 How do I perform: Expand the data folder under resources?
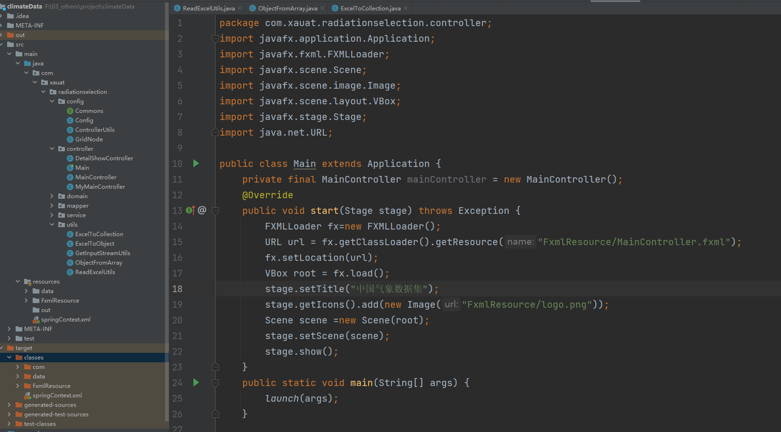(x=27, y=291)
